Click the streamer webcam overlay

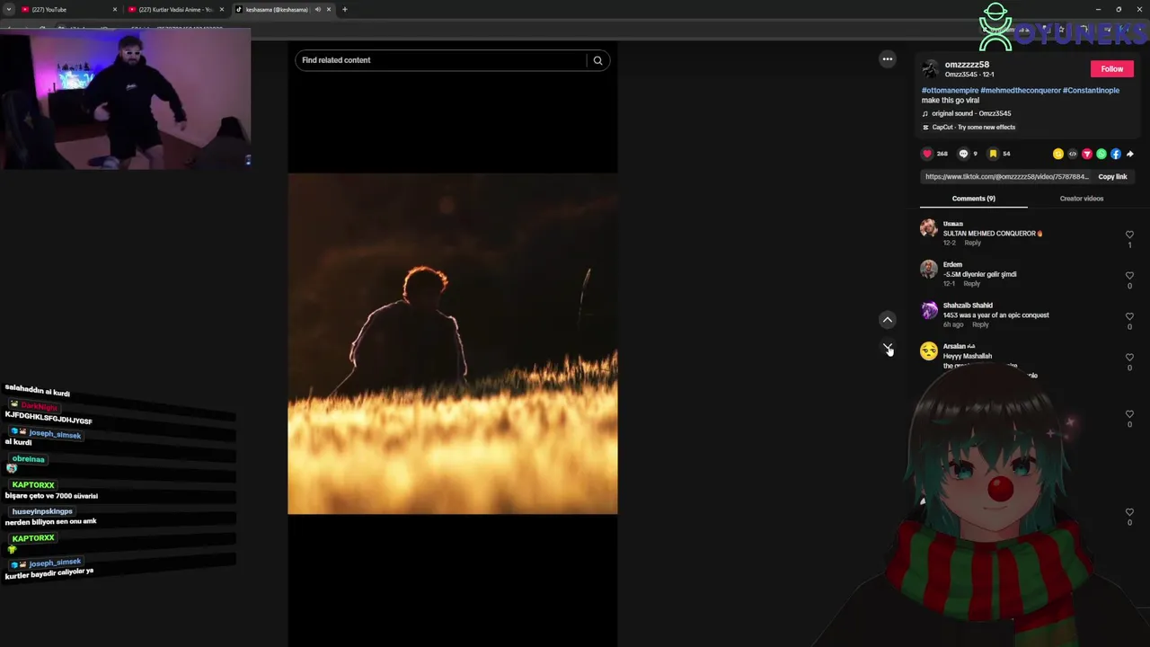(x=126, y=99)
